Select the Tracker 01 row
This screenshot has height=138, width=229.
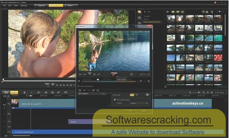coord(93,94)
